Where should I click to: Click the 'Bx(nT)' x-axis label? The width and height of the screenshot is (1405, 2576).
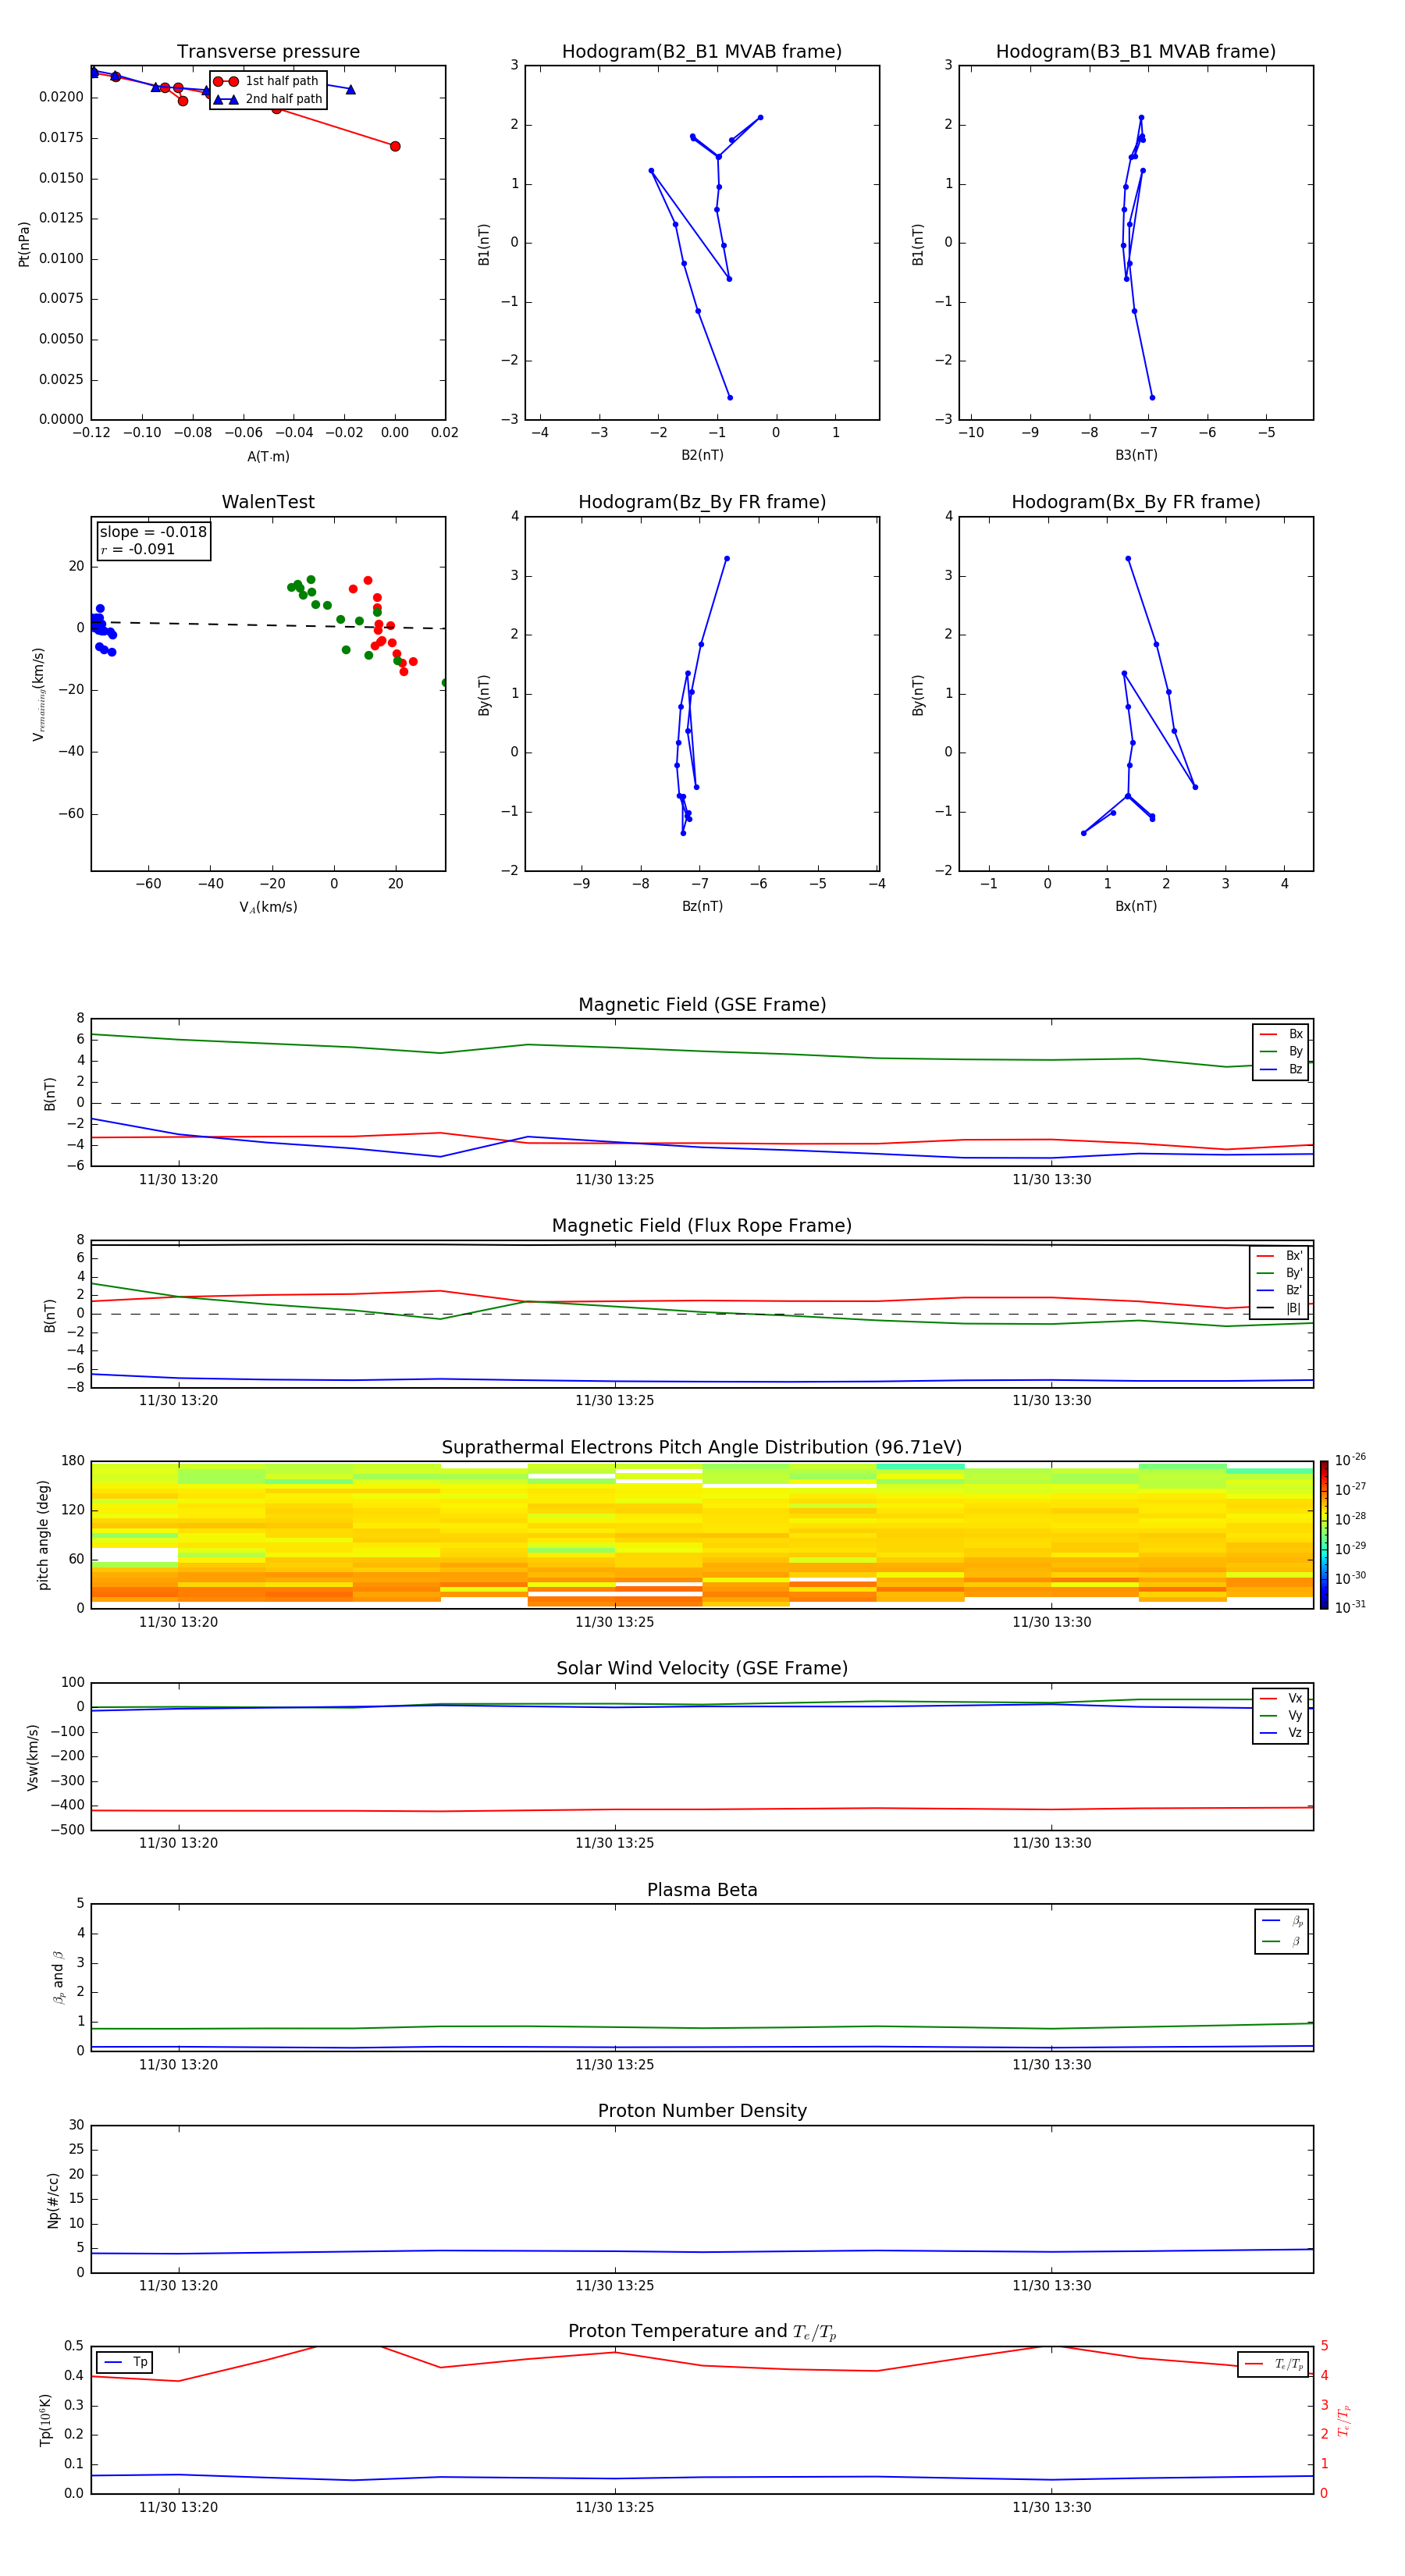pos(1136,906)
